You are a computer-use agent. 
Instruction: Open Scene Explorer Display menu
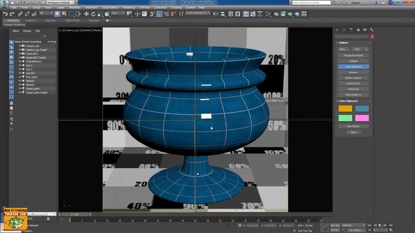pos(27,31)
